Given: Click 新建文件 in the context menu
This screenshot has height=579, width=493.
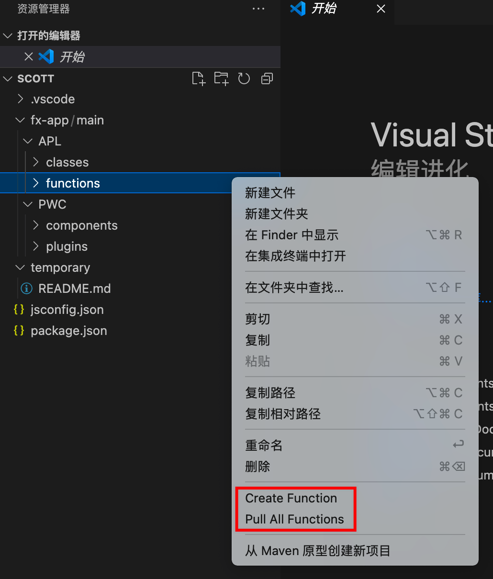Looking at the screenshot, I should click(270, 193).
